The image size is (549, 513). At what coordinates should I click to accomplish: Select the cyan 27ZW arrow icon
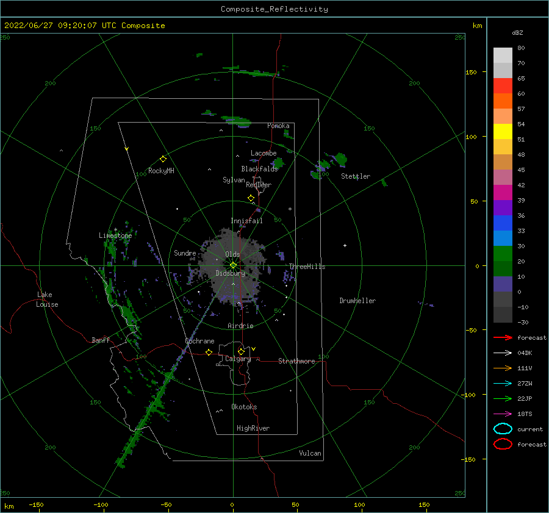click(x=503, y=384)
